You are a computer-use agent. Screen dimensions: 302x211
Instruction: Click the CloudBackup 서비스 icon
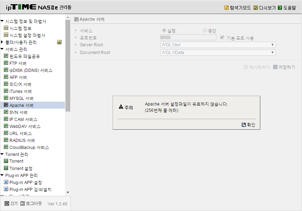(6, 147)
